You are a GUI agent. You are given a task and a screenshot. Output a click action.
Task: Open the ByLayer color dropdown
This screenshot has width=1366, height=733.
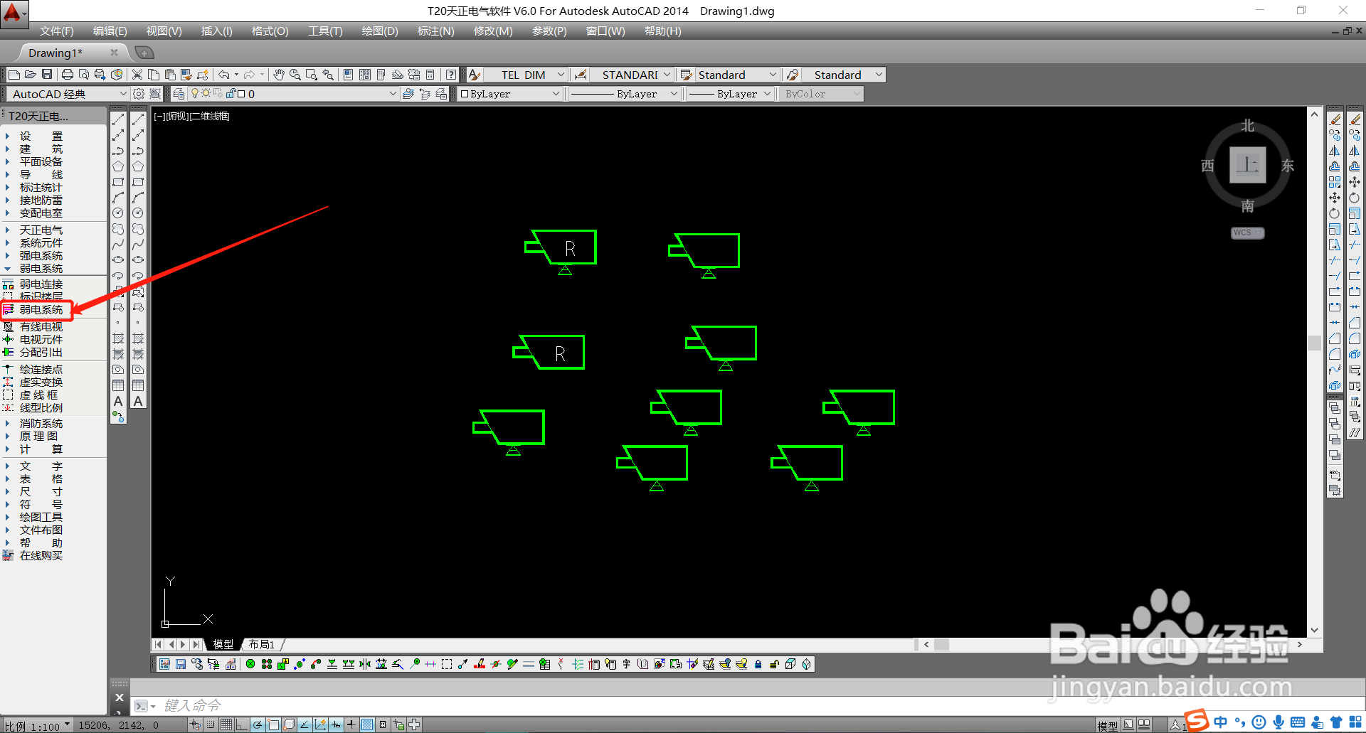(x=510, y=94)
